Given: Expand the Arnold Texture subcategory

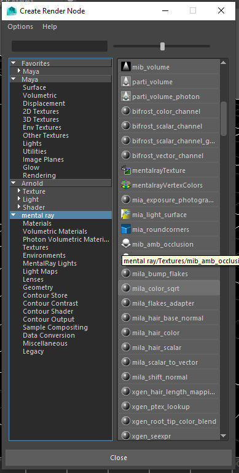Looking at the screenshot, I should [x=19, y=191].
